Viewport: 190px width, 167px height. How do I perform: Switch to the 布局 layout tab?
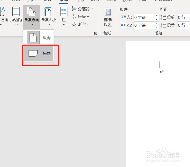(x=64, y=1)
